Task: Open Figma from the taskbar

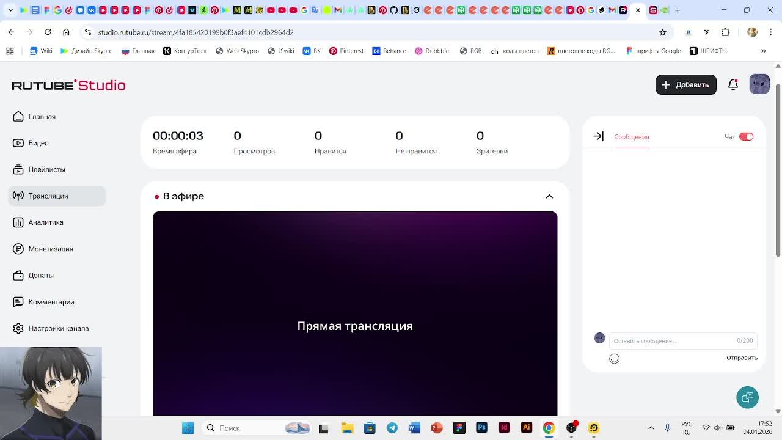Action: 459,428
